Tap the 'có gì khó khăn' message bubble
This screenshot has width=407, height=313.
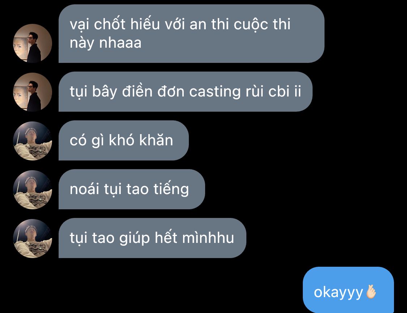[124, 140]
